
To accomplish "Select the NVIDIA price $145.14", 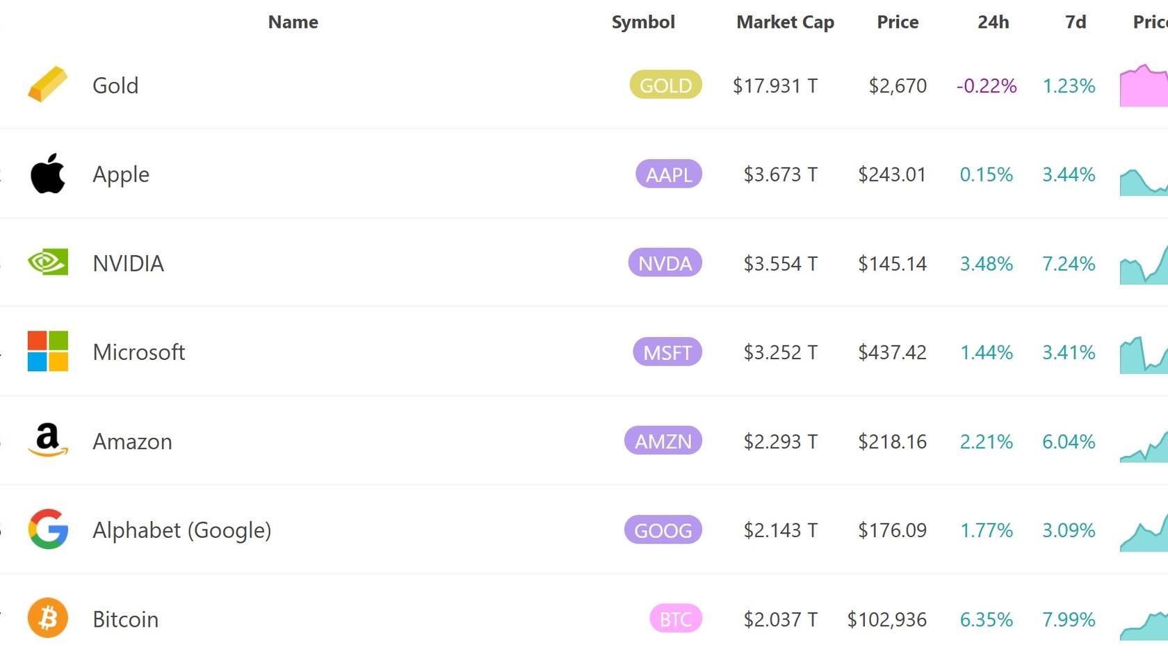I will point(892,263).
